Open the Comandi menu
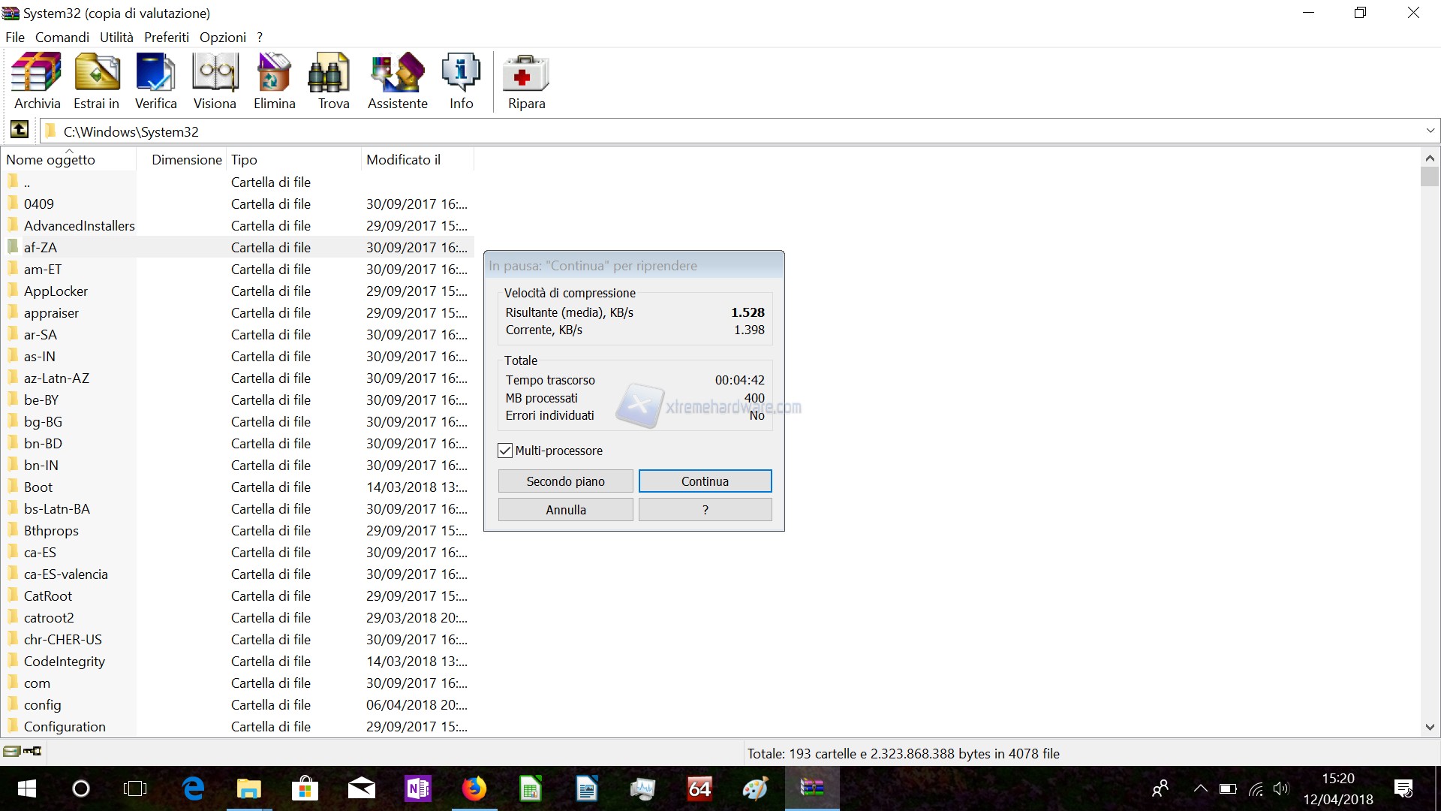 pos(62,37)
